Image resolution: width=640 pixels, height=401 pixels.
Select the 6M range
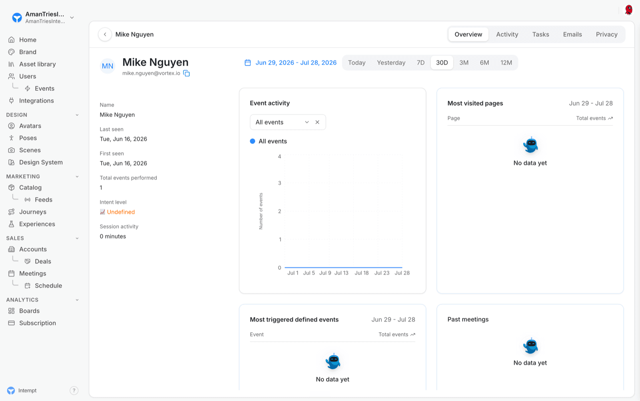tap(484, 63)
